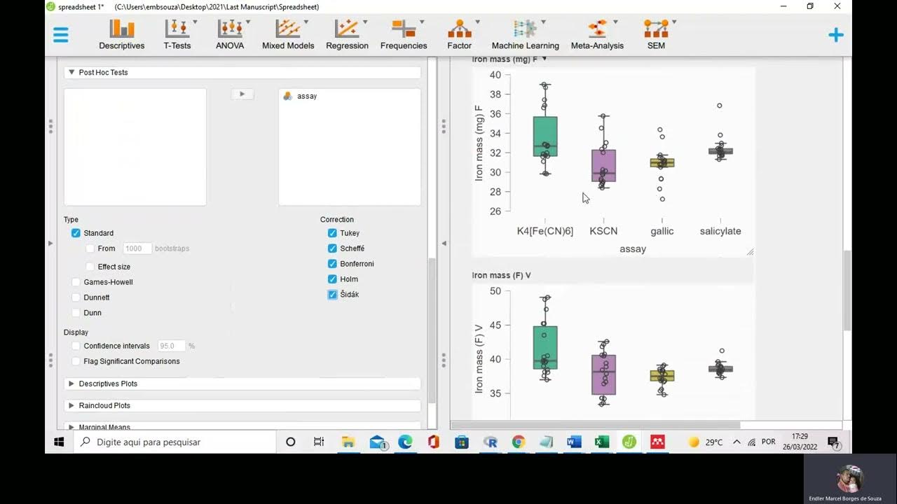
Task: Open the Meta-Analysis module menu
Action: [x=597, y=34]
